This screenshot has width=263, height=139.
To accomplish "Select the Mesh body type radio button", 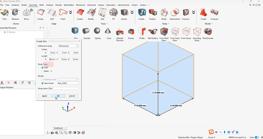I will click(42, 71).
